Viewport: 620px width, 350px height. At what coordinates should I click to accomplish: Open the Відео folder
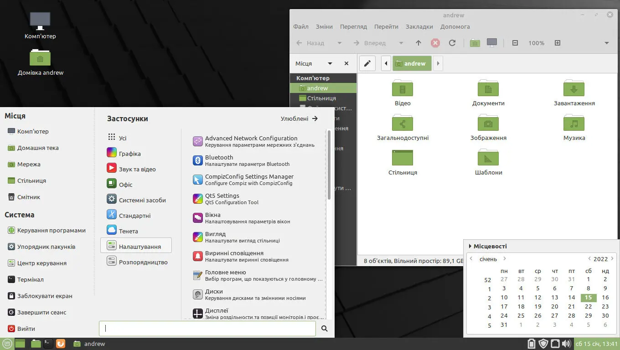[403, 93]
